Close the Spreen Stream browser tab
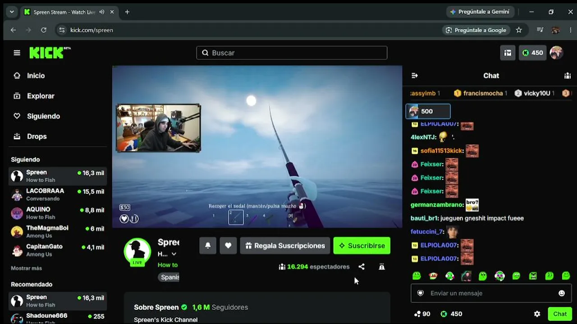 [x=112, y=12]
